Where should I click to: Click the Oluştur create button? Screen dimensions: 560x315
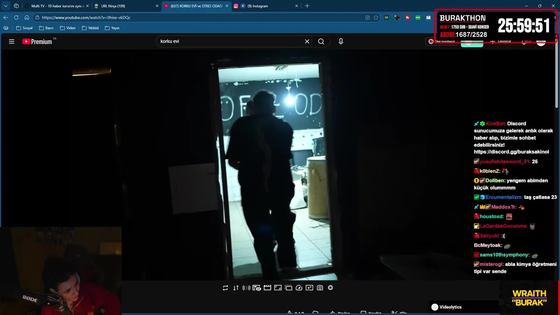pyautogui.click(x=501, y=41)
